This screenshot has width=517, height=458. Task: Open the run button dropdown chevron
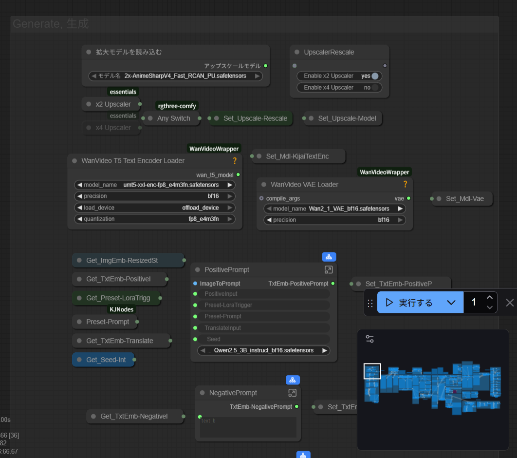[x=451, y=303]
